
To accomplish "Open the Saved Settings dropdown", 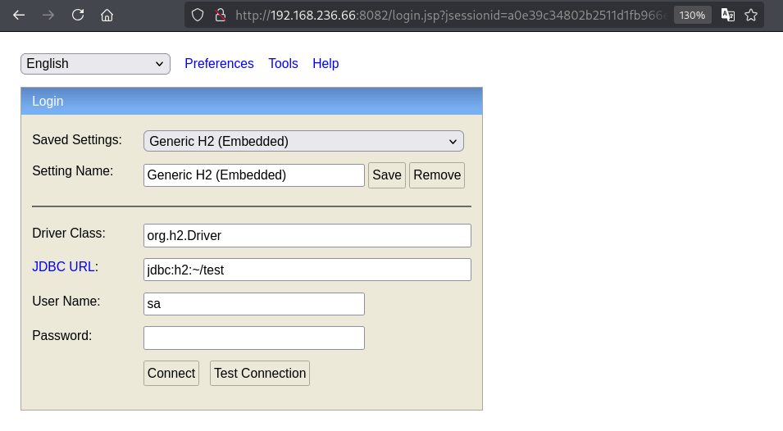I will tap(303, 141).
